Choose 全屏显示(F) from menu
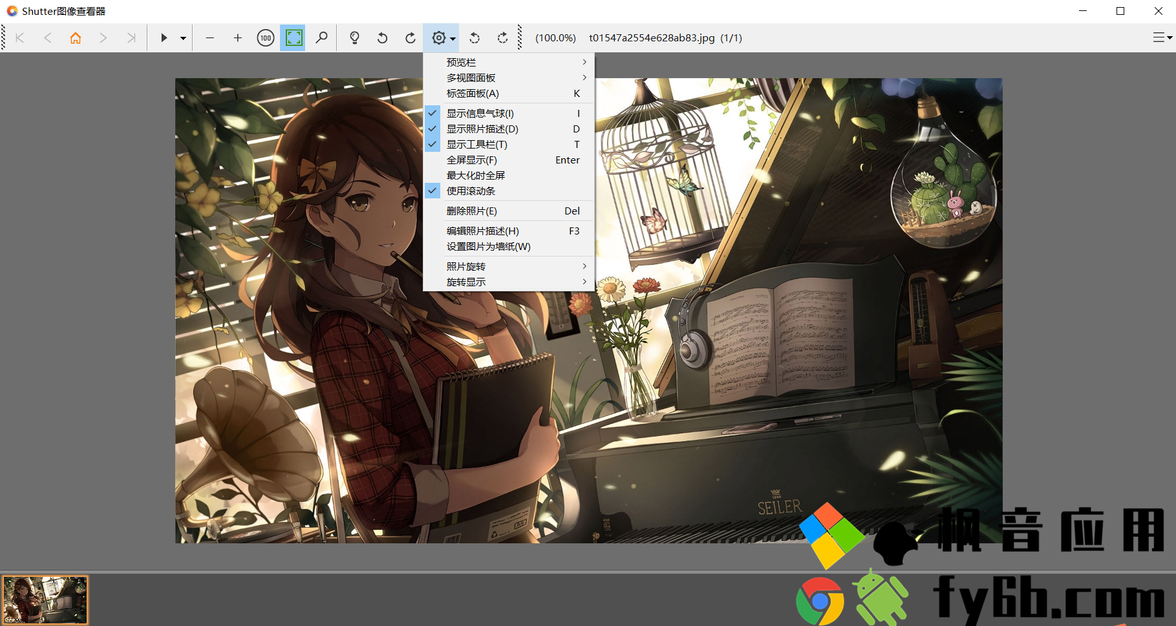The width and height of the screenshot is (1176, 626). point(509,160)
